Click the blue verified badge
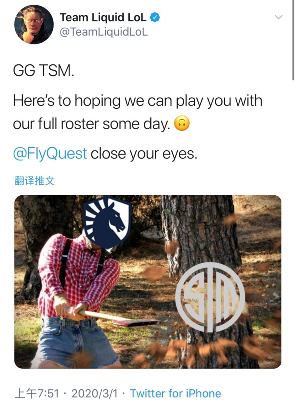Viewport: 296px width, 400px height. tap(155, 17)
